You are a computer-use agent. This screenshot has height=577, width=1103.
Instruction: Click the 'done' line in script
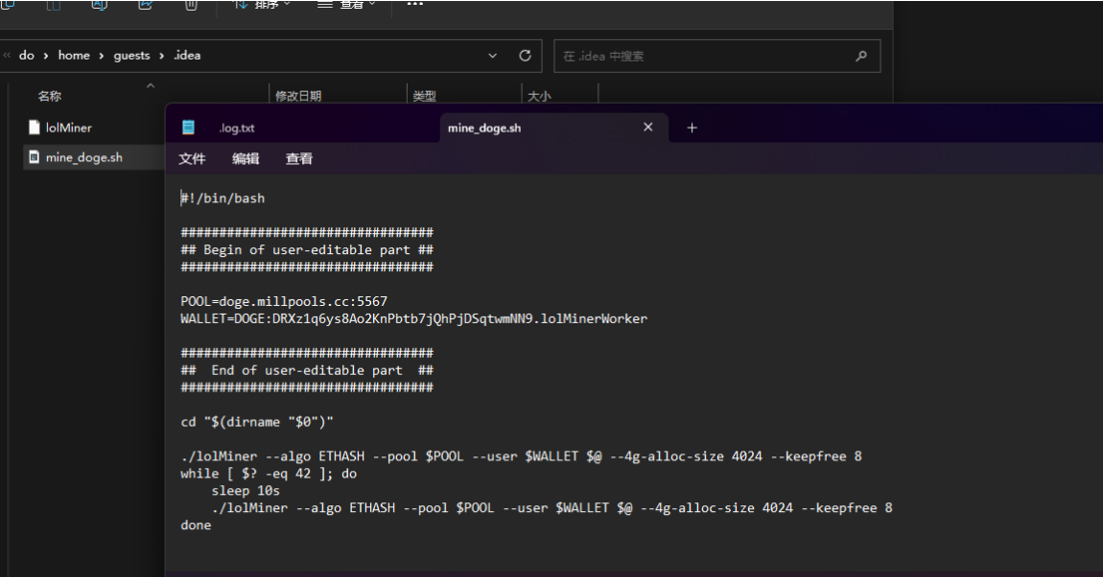pos(195,525)
